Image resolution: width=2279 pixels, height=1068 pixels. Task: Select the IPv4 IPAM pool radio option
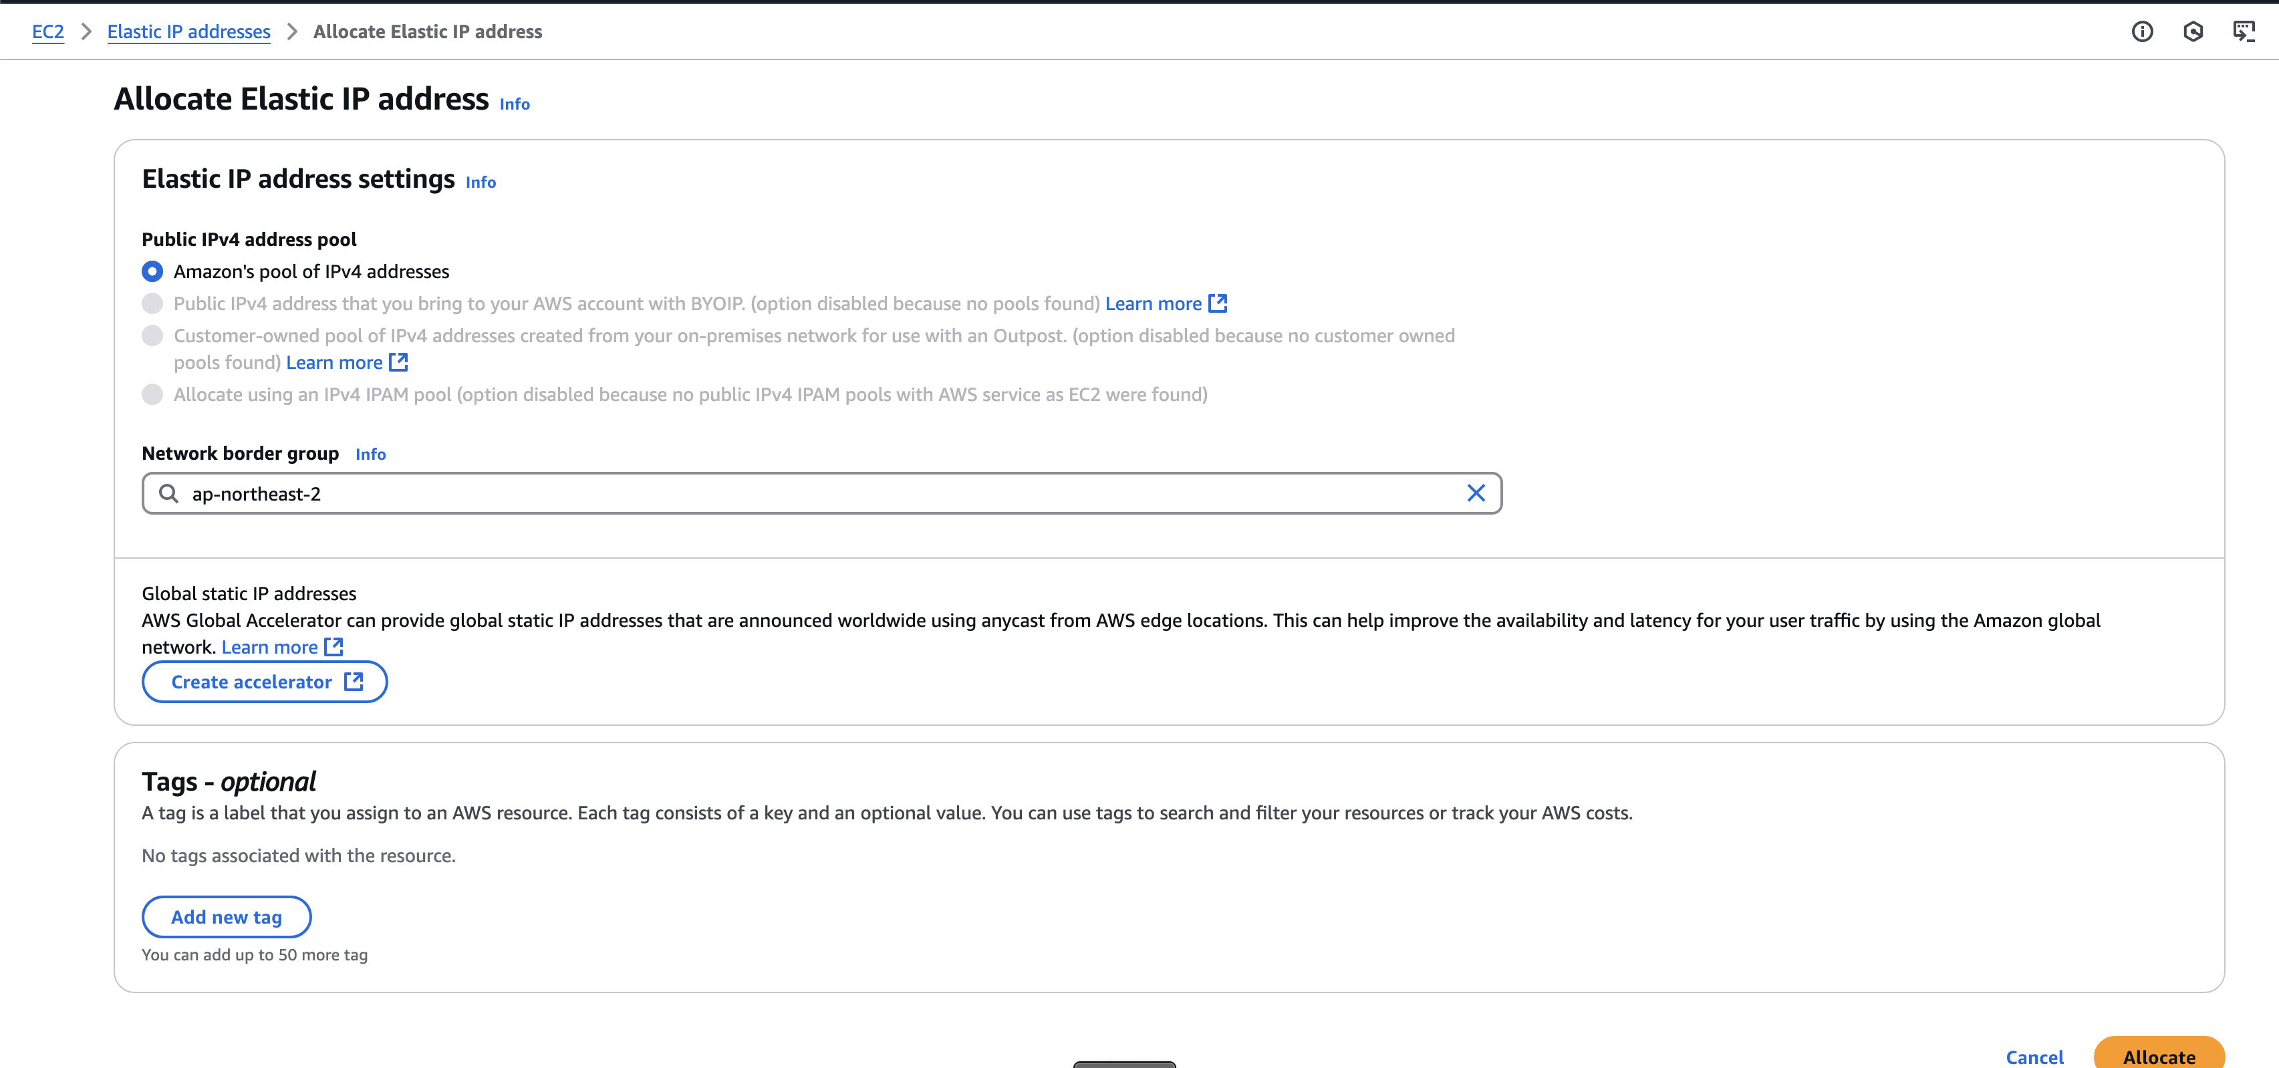[152, 394]
